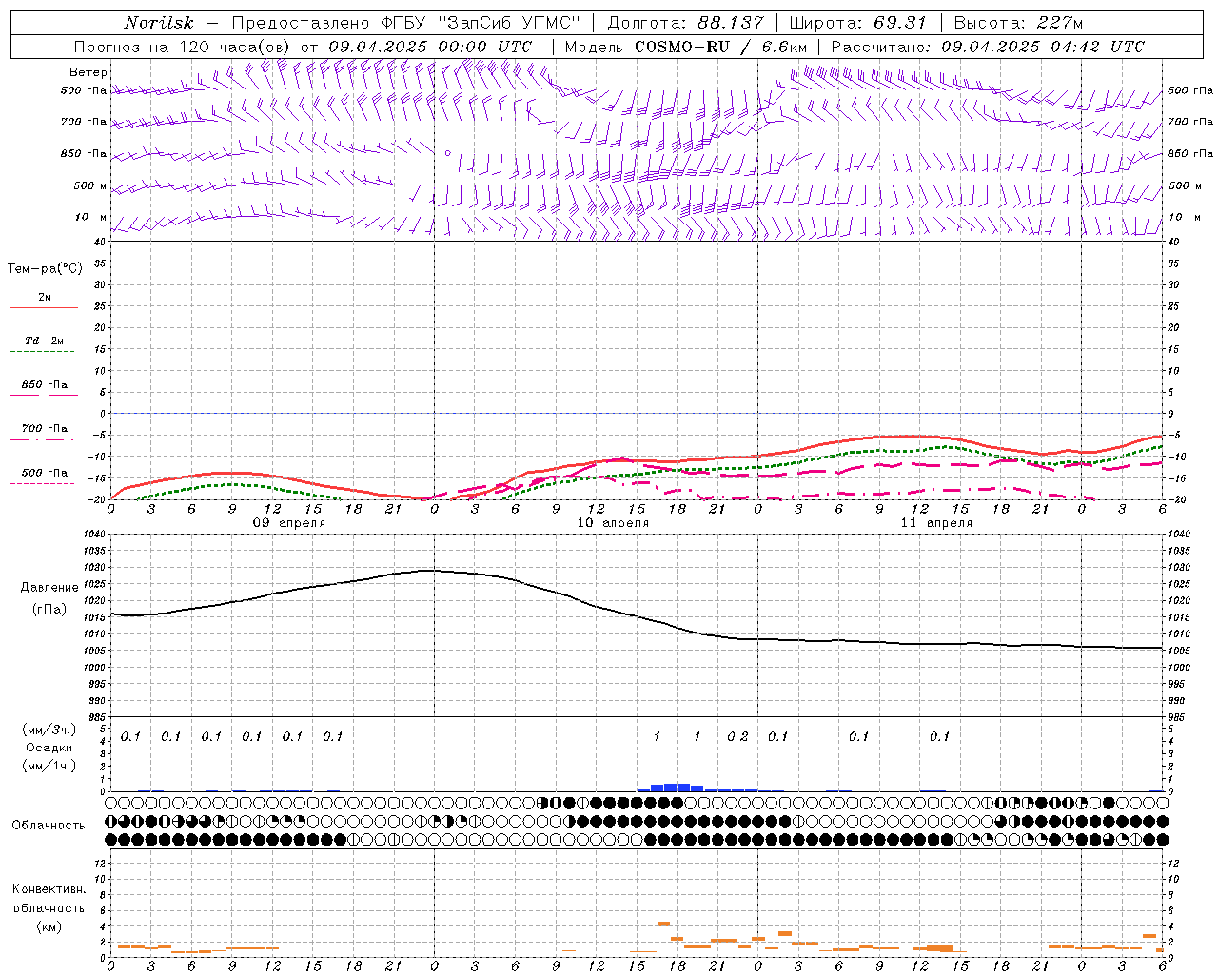Click the Ветер panel label
Image resolution: width=1218 pixels, height=974 pixels.
click(88, 72)
